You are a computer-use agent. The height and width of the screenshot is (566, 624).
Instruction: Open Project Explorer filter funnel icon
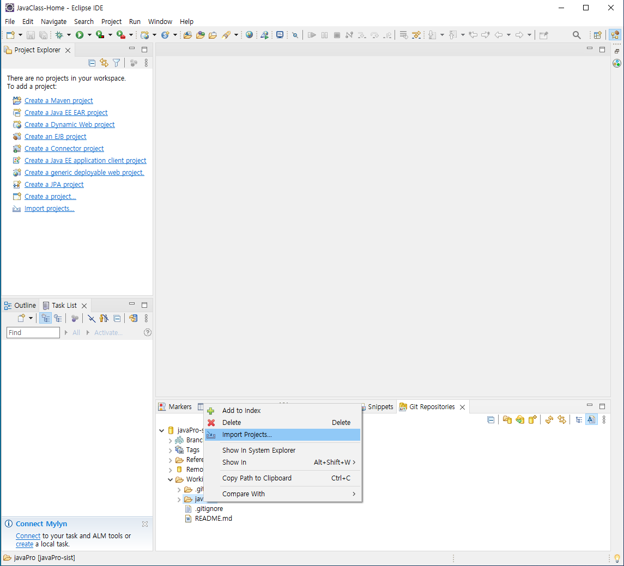116,63
